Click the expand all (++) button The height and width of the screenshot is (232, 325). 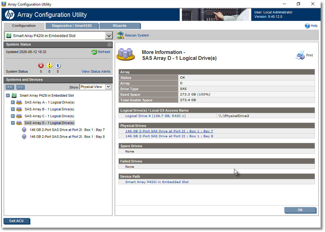10,87
